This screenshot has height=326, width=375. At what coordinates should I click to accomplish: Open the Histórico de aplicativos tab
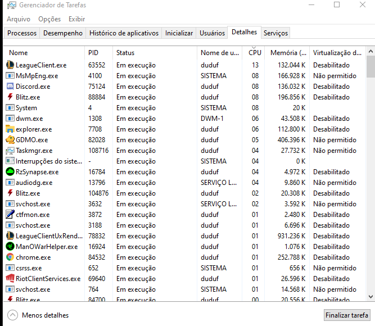coord(124,33)
